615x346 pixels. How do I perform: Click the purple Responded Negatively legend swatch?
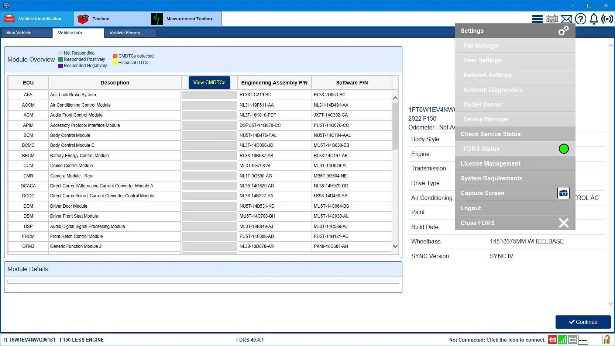point(61,66)
